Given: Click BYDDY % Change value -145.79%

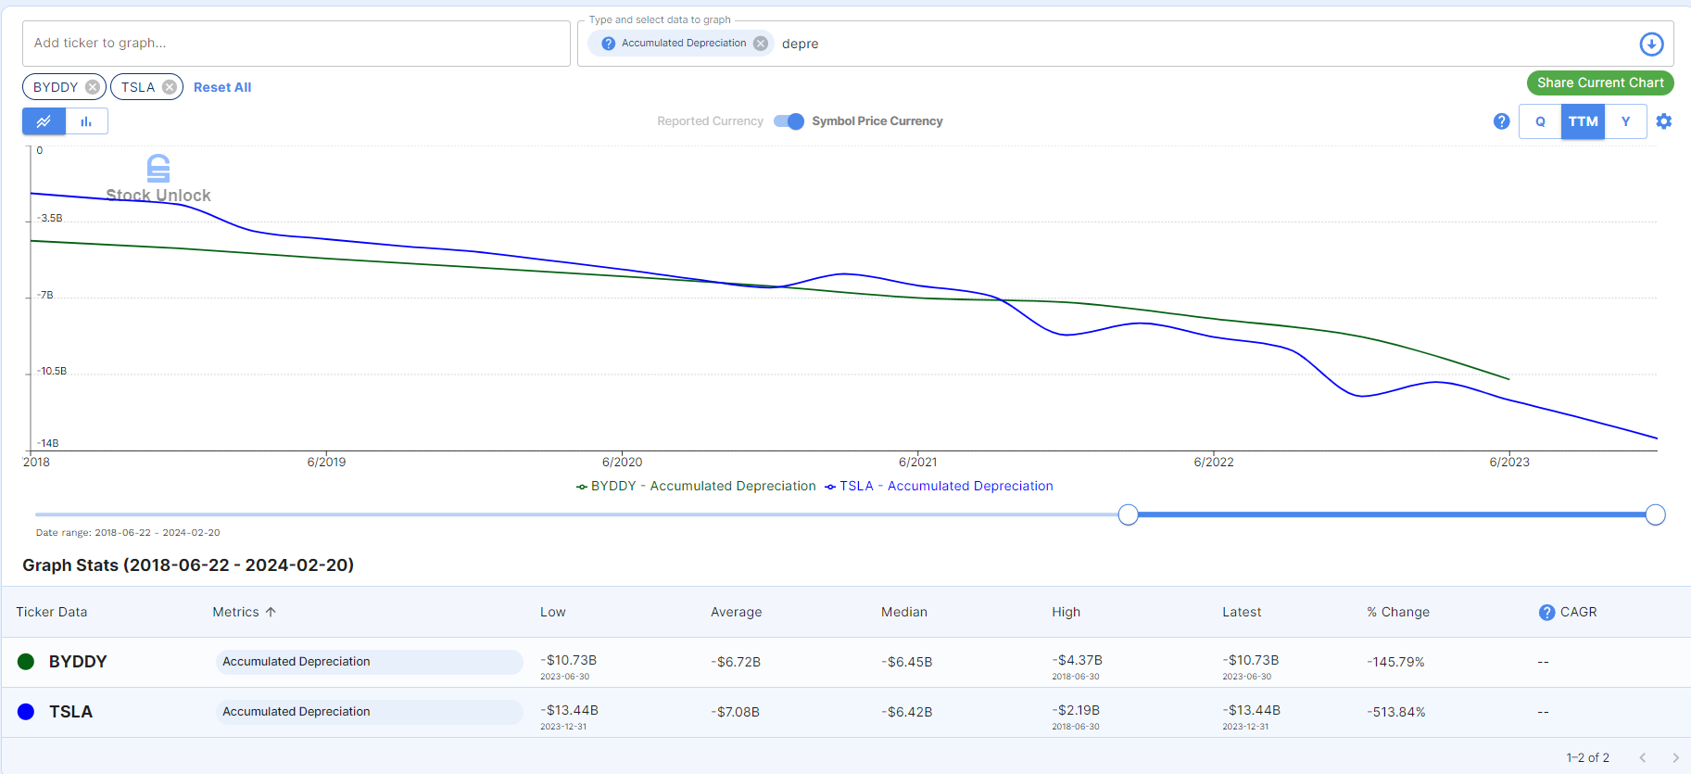Looking at the screenshot, I should pyautogui.click(x=1395, y=662).
